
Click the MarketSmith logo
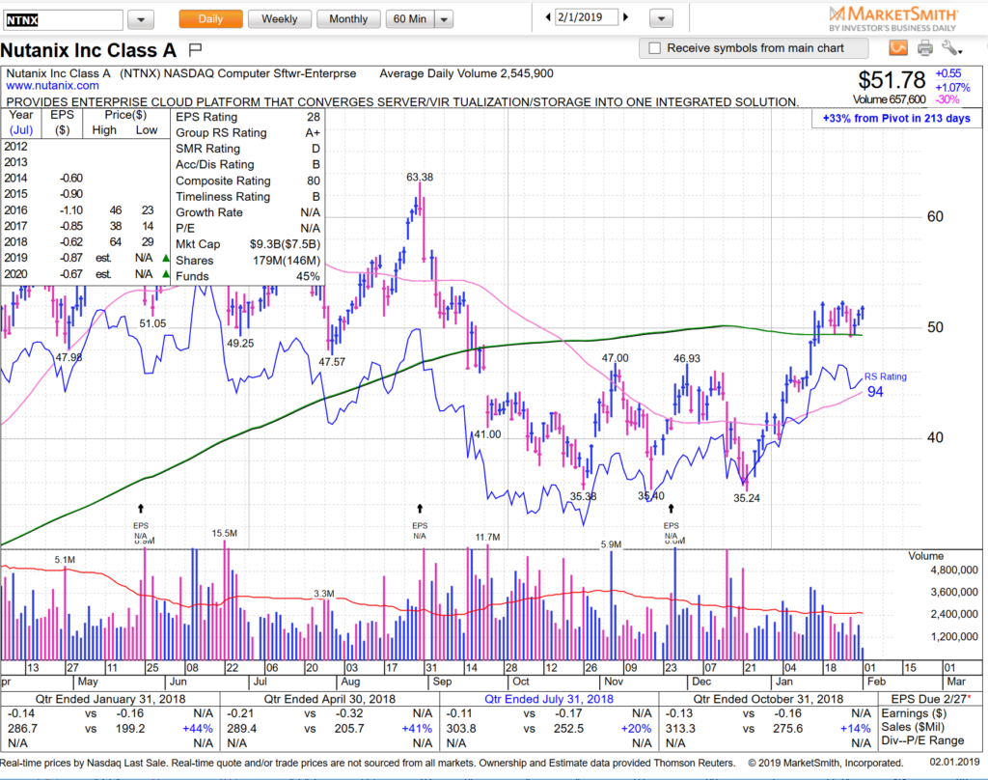coord(892,18)
